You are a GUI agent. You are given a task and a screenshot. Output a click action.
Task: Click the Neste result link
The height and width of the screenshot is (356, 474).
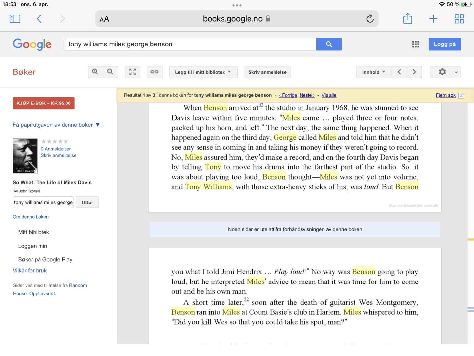coord(307,95)
